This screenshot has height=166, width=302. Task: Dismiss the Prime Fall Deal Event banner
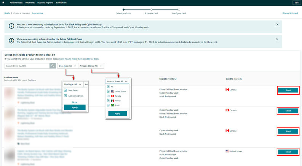click(x=277, y=39)
